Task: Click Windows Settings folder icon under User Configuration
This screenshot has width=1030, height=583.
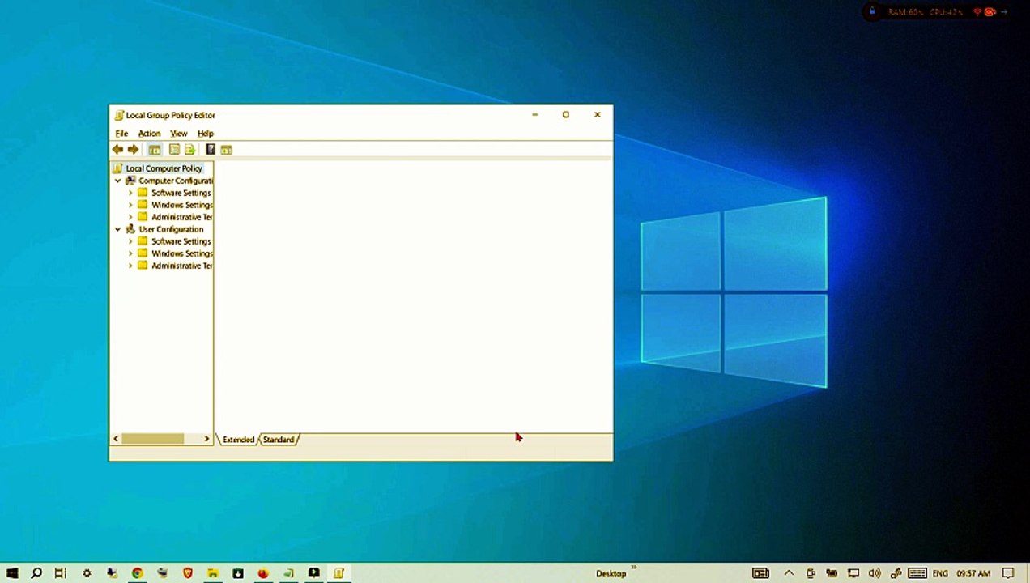Action: tap(143, 253)
